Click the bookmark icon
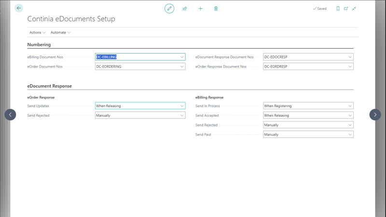 tap(338, 9)
